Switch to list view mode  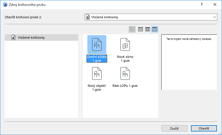[141, 29]
